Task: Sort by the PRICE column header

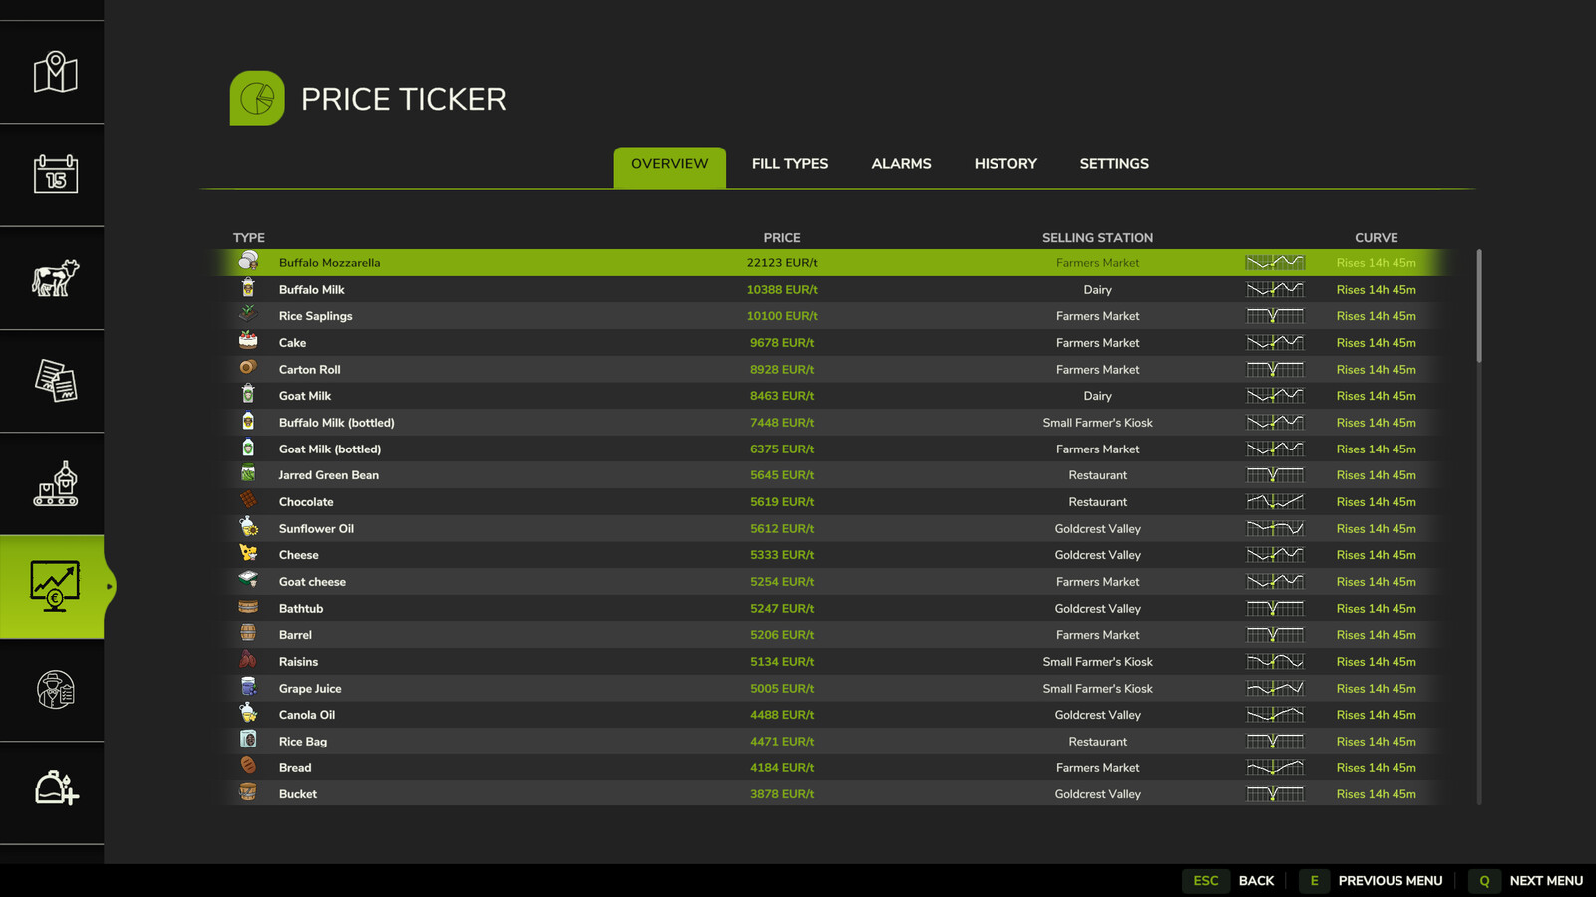Action: (782, 238)
